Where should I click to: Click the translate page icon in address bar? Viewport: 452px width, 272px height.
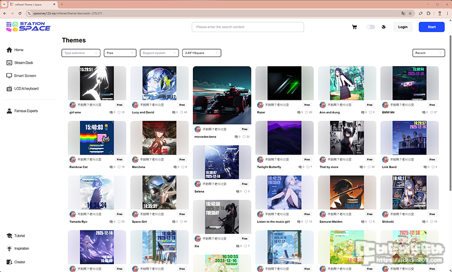tap(403, 13)
